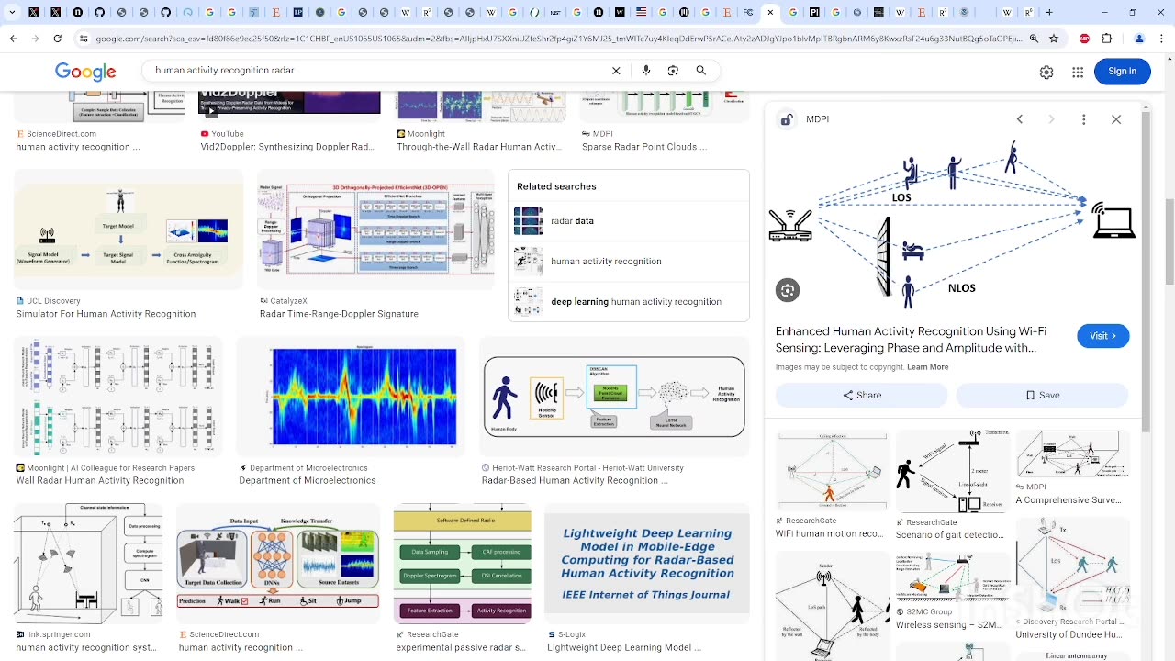The image size is (1175, 661).
Task: Click MDPI source label in preview header
Action: click(x=817, y=119)
